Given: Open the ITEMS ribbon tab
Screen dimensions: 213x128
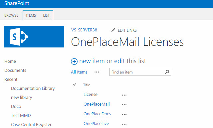Looking at the screenshot, I should [x=31, y=15].
